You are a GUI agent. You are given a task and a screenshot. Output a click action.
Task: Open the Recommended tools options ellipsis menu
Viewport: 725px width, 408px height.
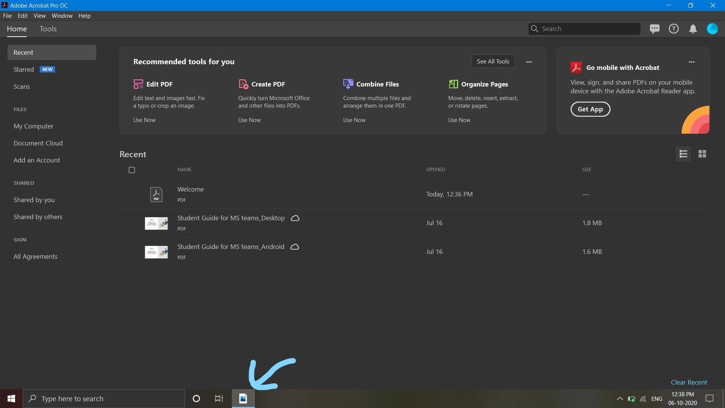coord(529,62)
